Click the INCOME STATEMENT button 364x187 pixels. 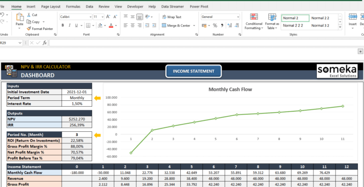tap(194, 71)
